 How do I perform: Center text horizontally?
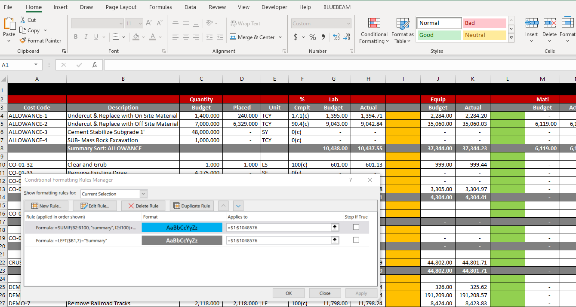[x=186, y=37]
